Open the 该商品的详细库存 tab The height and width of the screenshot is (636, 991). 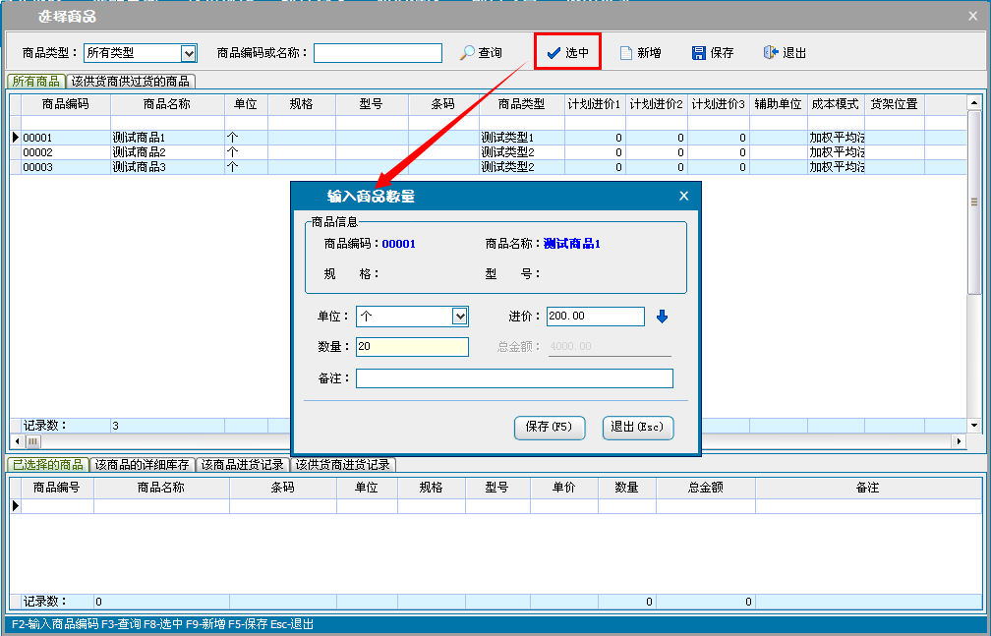click(142, 465)
